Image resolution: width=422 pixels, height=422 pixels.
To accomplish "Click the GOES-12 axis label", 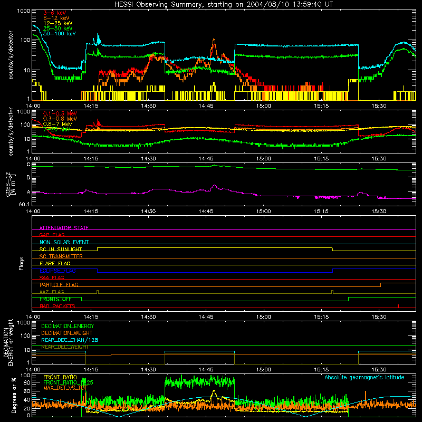I will click(x=10, y=184).
